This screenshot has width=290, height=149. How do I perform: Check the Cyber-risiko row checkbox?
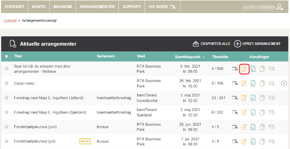7,83
